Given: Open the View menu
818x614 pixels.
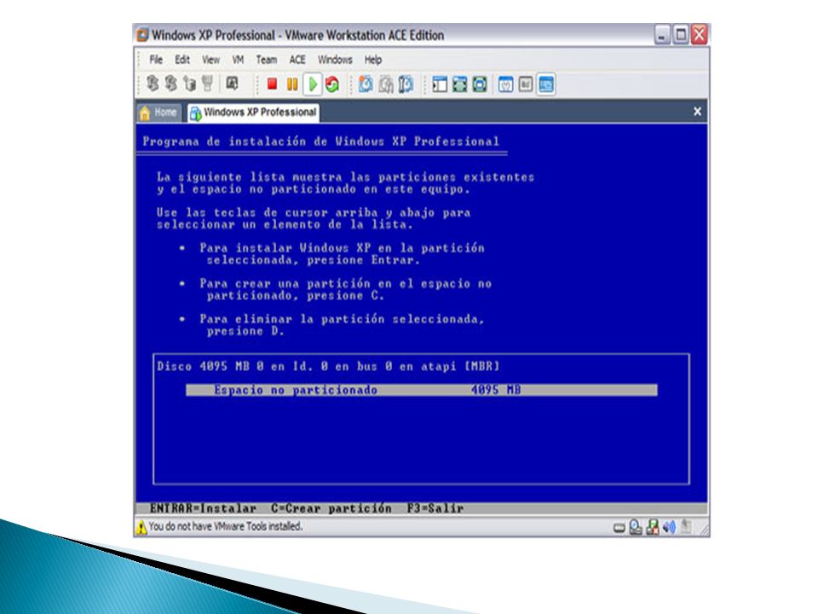Looking at the screenshot, I should click(210, 60).
